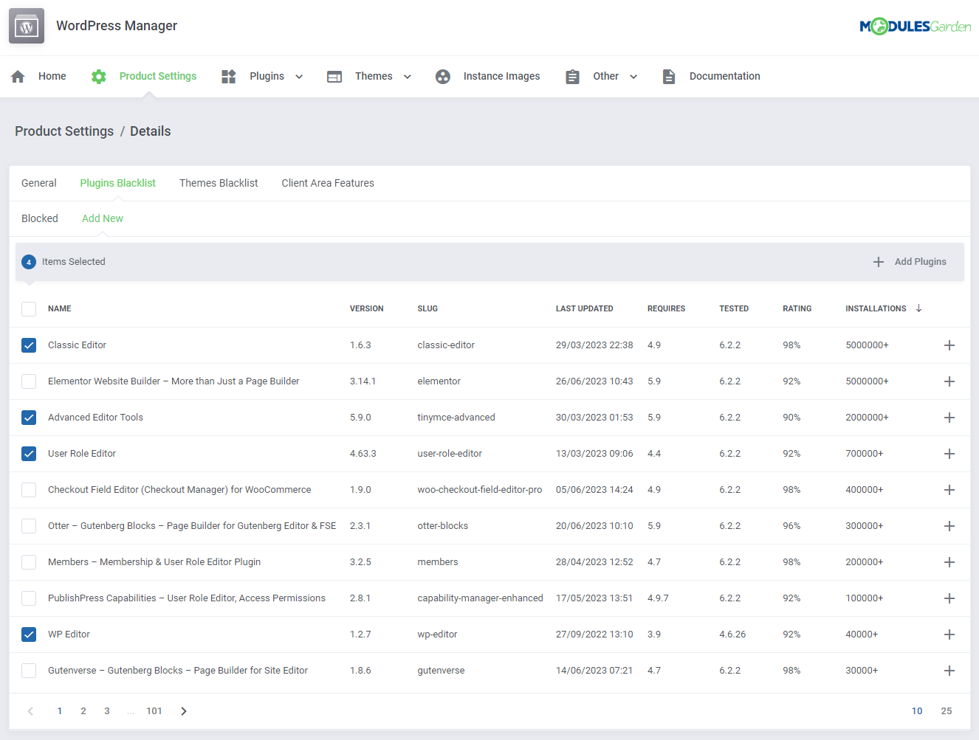Show 10 items per page
The image size is (979, 740).
pos(917,711)
